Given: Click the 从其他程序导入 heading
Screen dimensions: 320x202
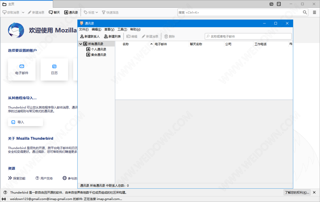Looking at the screenshot, I should (x=22, y=98).
